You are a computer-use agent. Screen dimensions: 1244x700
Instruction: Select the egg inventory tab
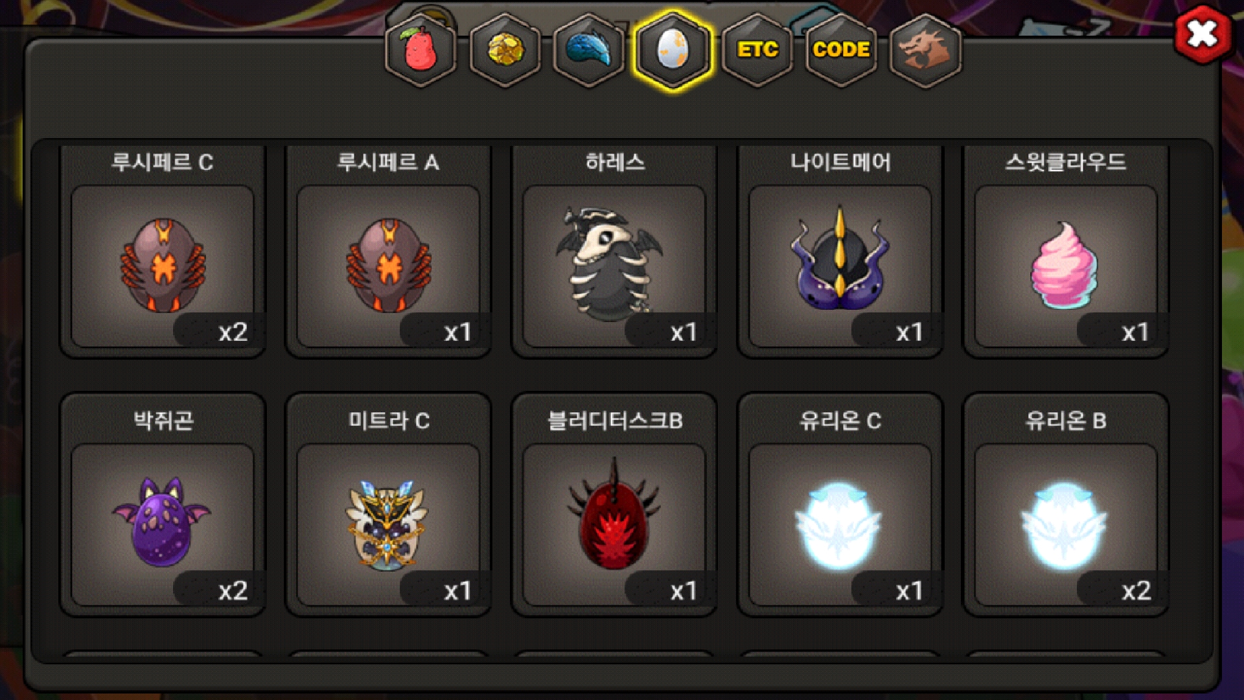click(x=673, y=50)
